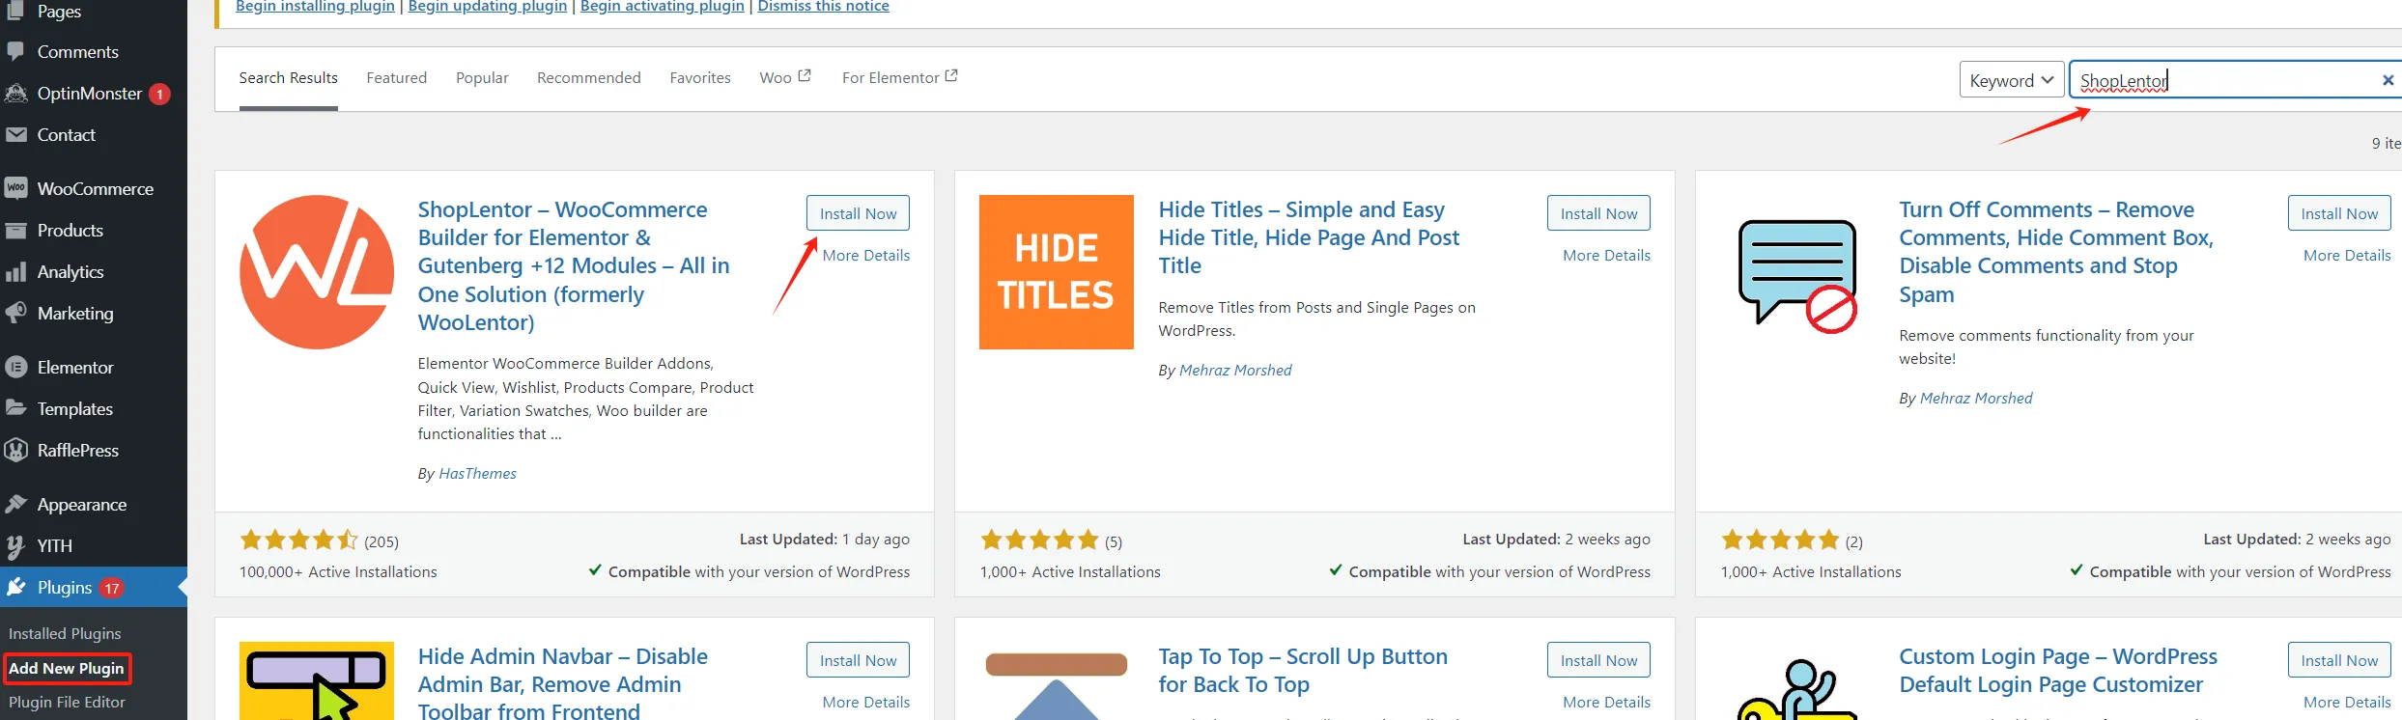Click the Contact envelope icon
The image size is (2402, 720).
(x=15, y=135)
